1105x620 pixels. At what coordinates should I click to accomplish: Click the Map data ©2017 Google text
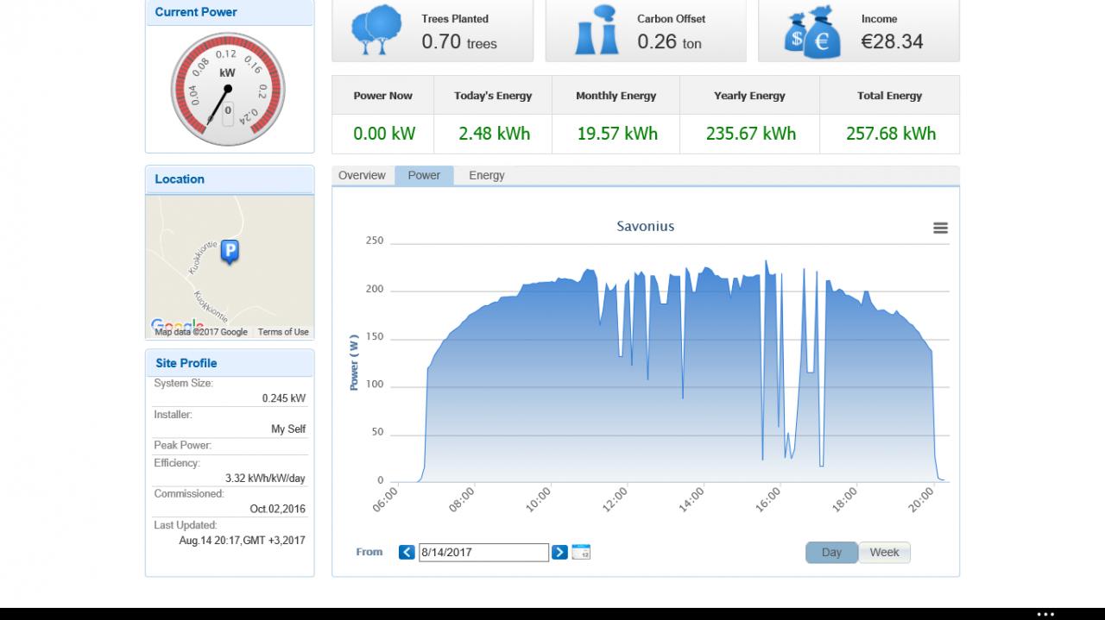coord(201,332)
